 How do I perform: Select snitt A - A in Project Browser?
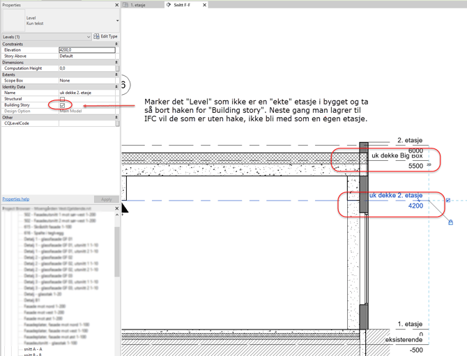click(33, 349)
